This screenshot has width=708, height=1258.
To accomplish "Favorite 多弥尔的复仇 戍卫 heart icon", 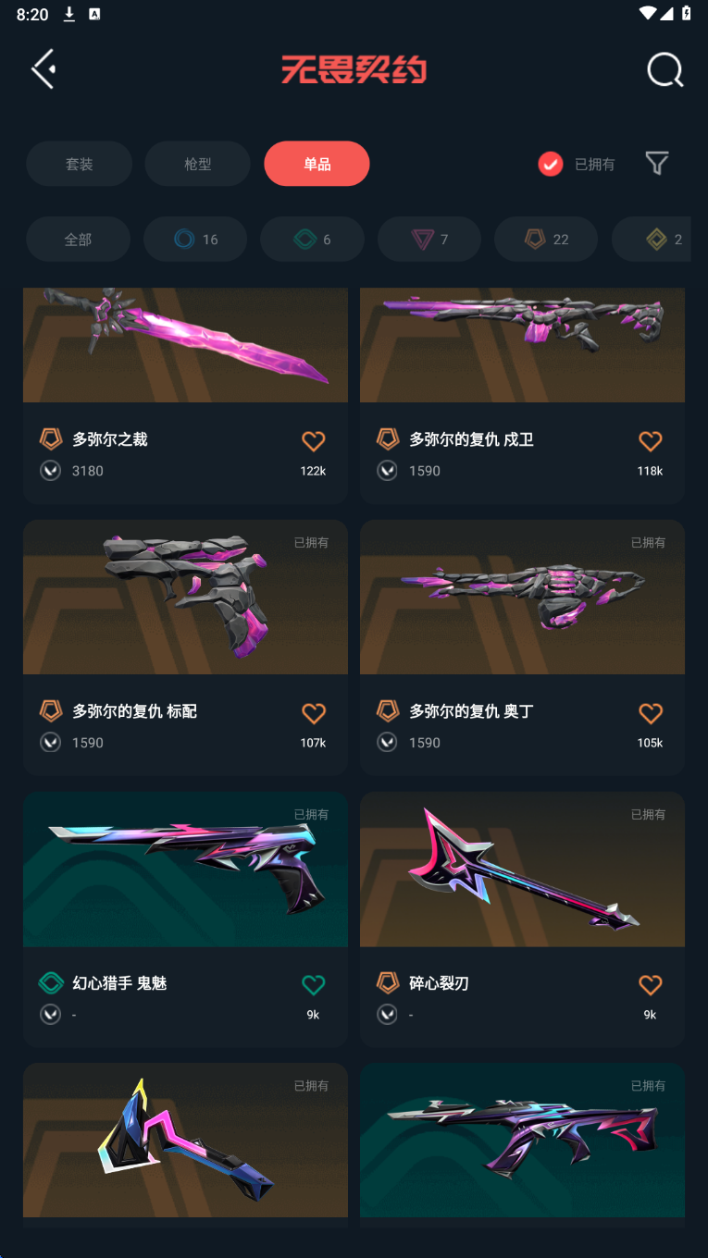I will pos(651,441).
